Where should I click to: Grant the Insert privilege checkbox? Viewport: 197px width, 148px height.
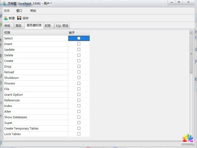[x=79, y=44]
